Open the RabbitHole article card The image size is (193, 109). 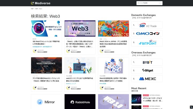click(80, 102)
